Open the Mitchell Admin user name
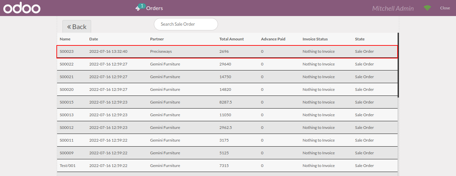 [x=393, y=8]
